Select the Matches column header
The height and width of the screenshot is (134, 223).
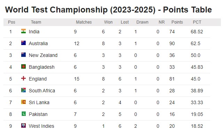pos(84,22)
